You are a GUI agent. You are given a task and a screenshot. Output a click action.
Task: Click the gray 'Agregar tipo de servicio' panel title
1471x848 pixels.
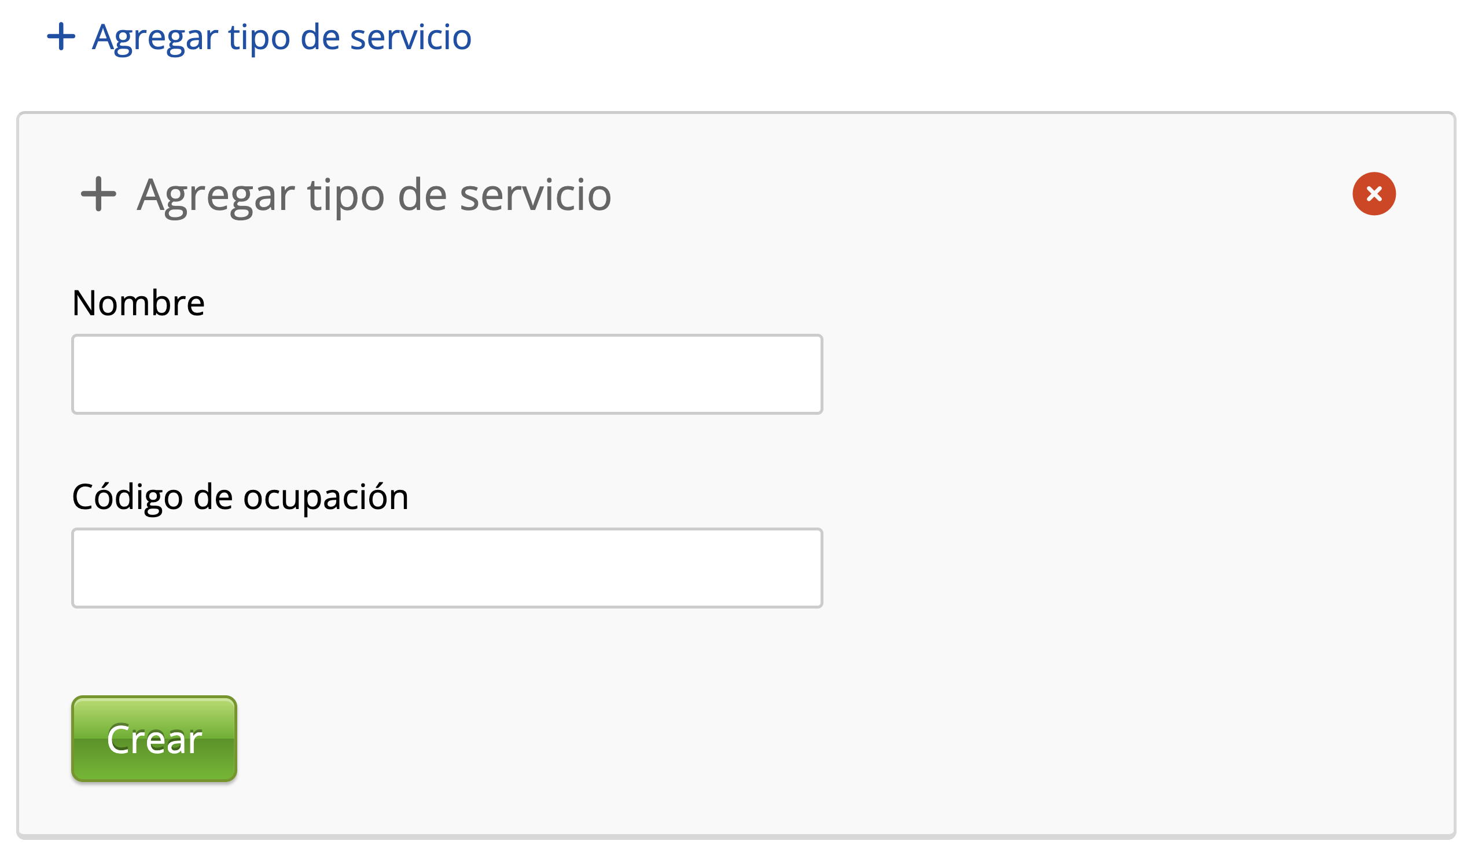click(x=374, y=194)
